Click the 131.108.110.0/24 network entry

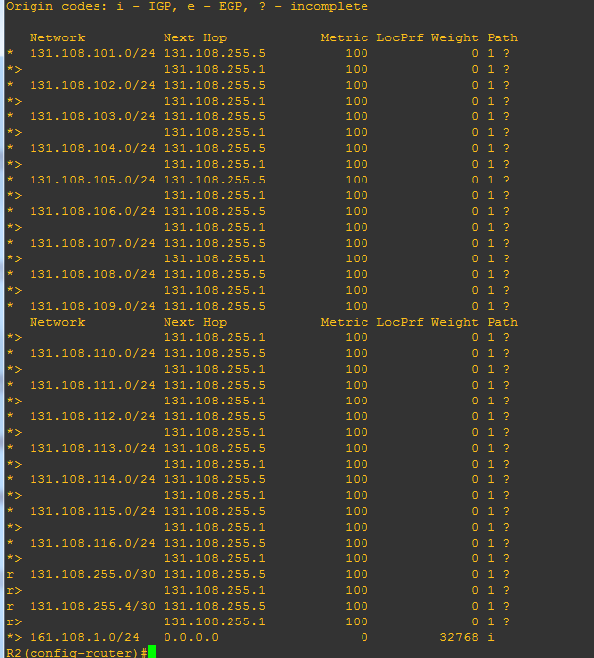pyautogui.click(x=93, y=353)
